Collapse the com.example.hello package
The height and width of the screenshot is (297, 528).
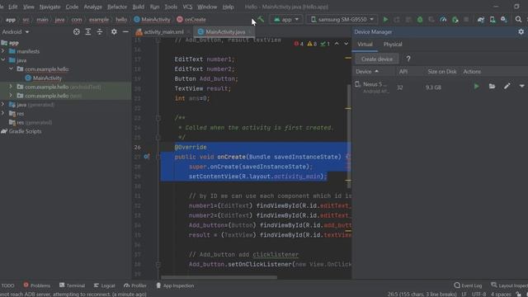coord(11,68)
